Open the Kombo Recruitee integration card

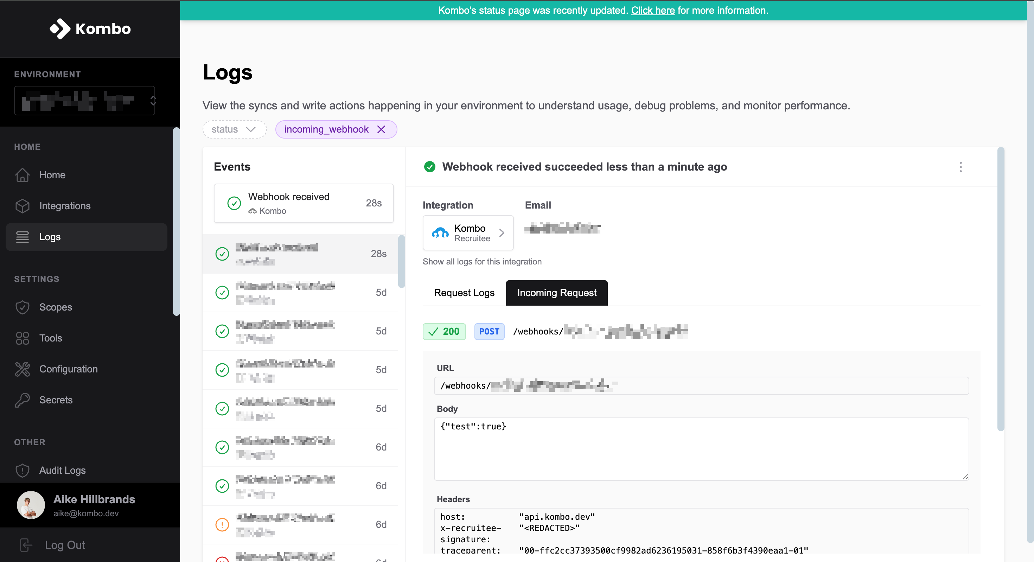click(x=468, y=233)
